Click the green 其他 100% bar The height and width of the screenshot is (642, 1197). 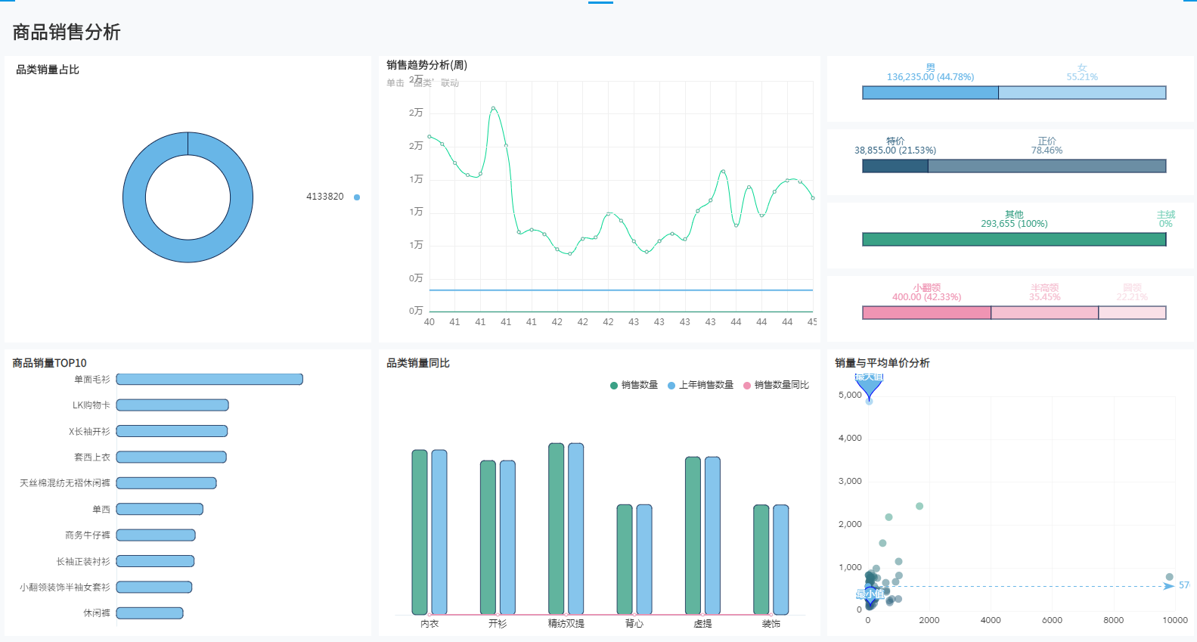coord(1013,240)
